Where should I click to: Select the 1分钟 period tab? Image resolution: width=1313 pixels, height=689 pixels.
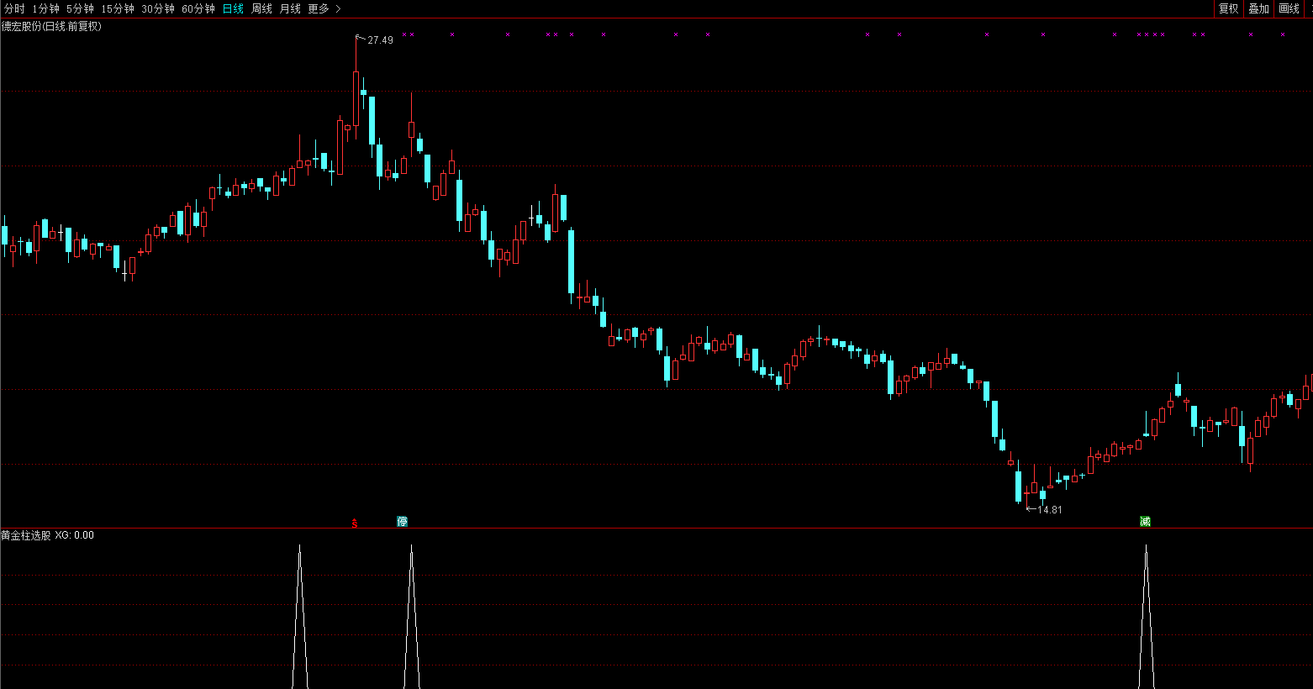coord(45,8)
